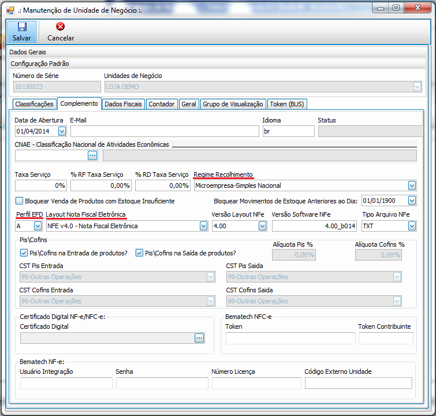Viewport: 436px width, 416px height.
Task: Open the Certificado Digital browse ellipsis button
Action: tap(199, 338)
